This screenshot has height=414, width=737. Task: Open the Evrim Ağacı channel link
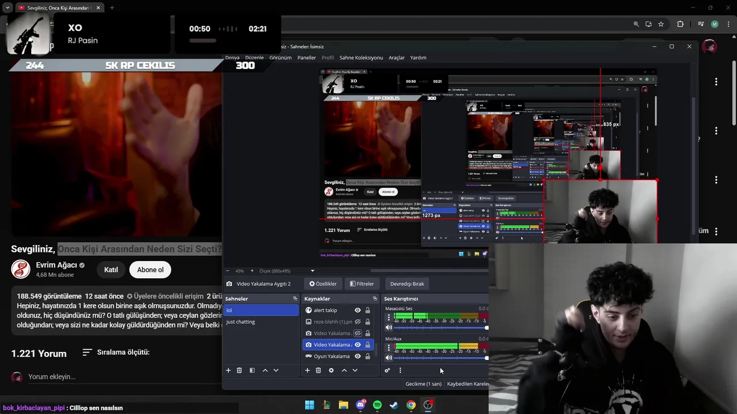pos(56,265)
